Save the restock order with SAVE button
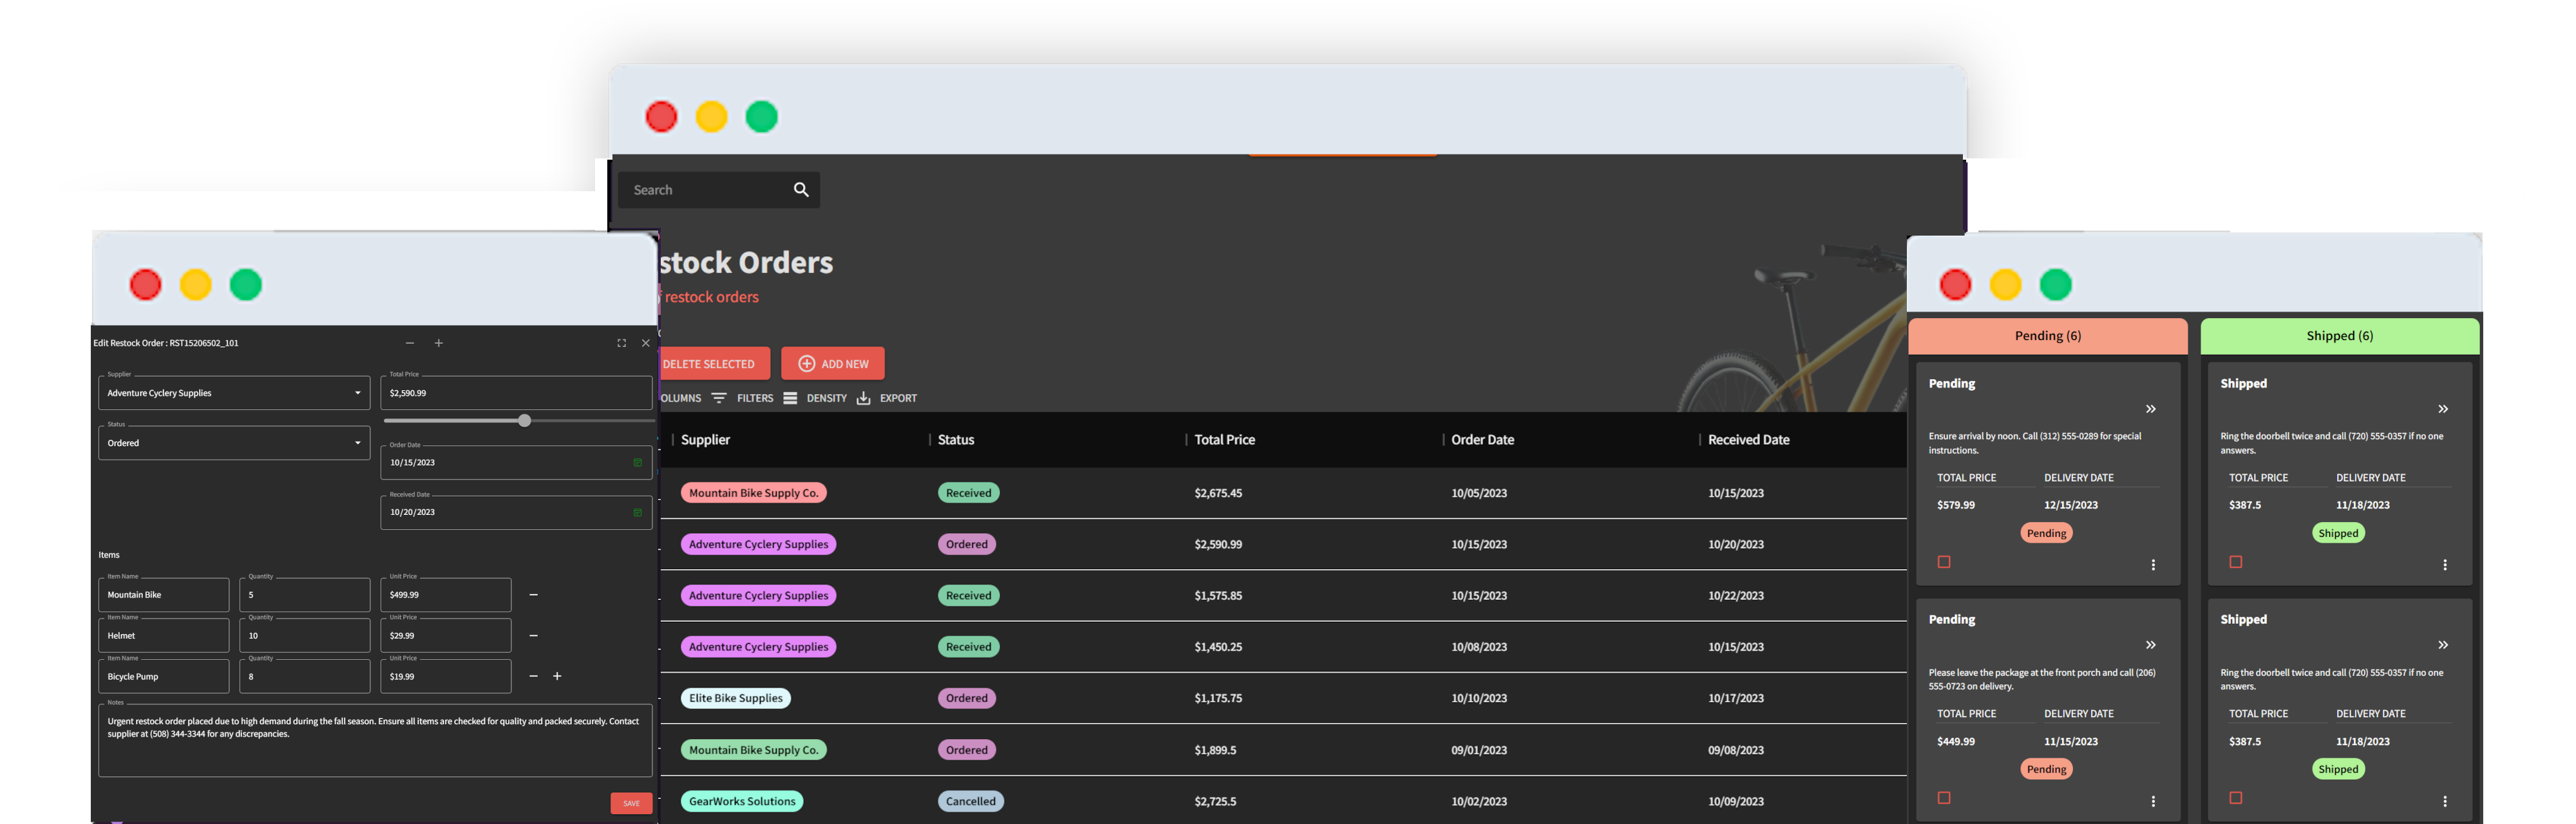The height and width of the screenshot is (824, 2576). tap(631, 803)
